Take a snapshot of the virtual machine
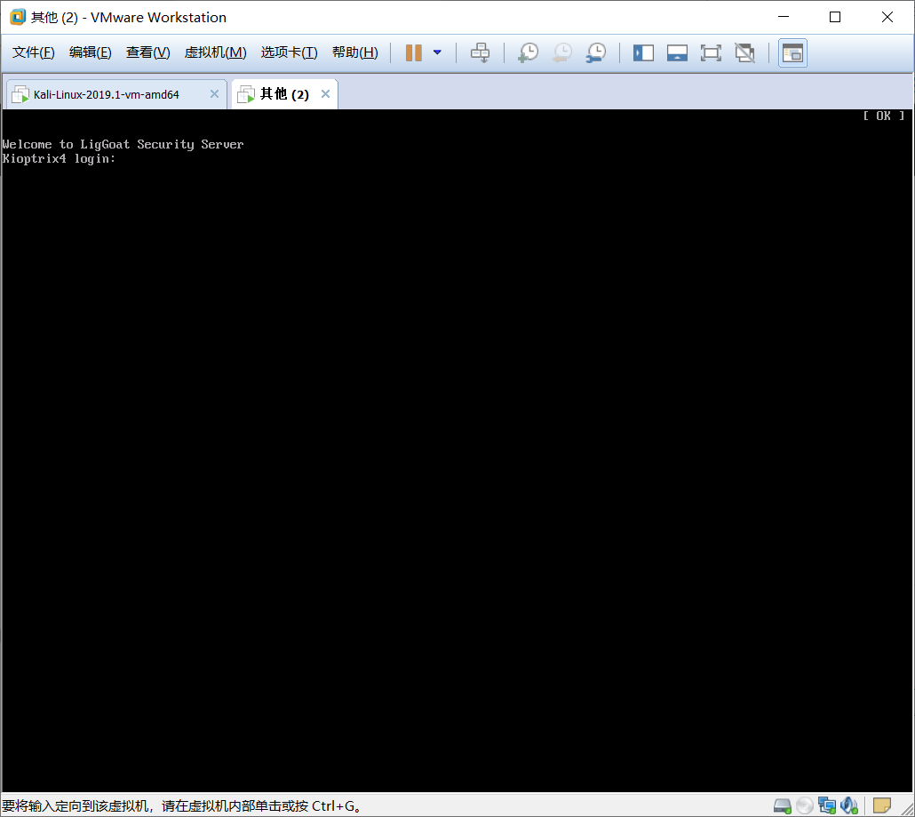This screenshot has width=915, height=817. pos(528,52)
